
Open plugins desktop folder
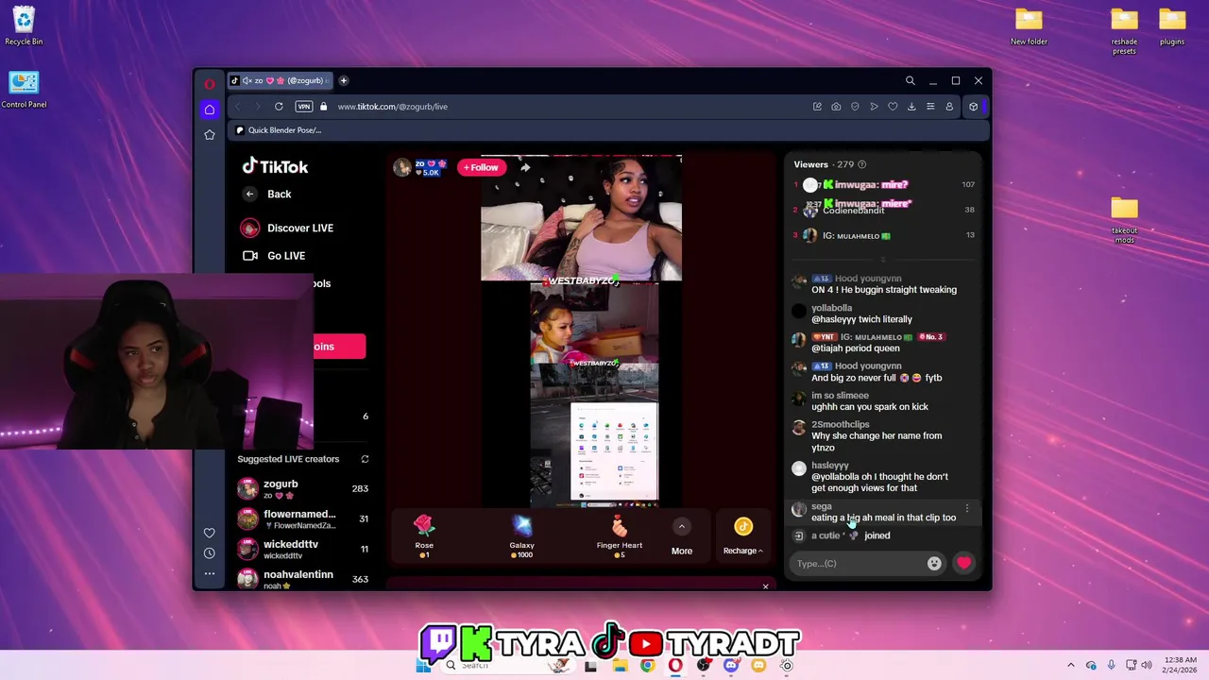click(x=1172, y=26)
